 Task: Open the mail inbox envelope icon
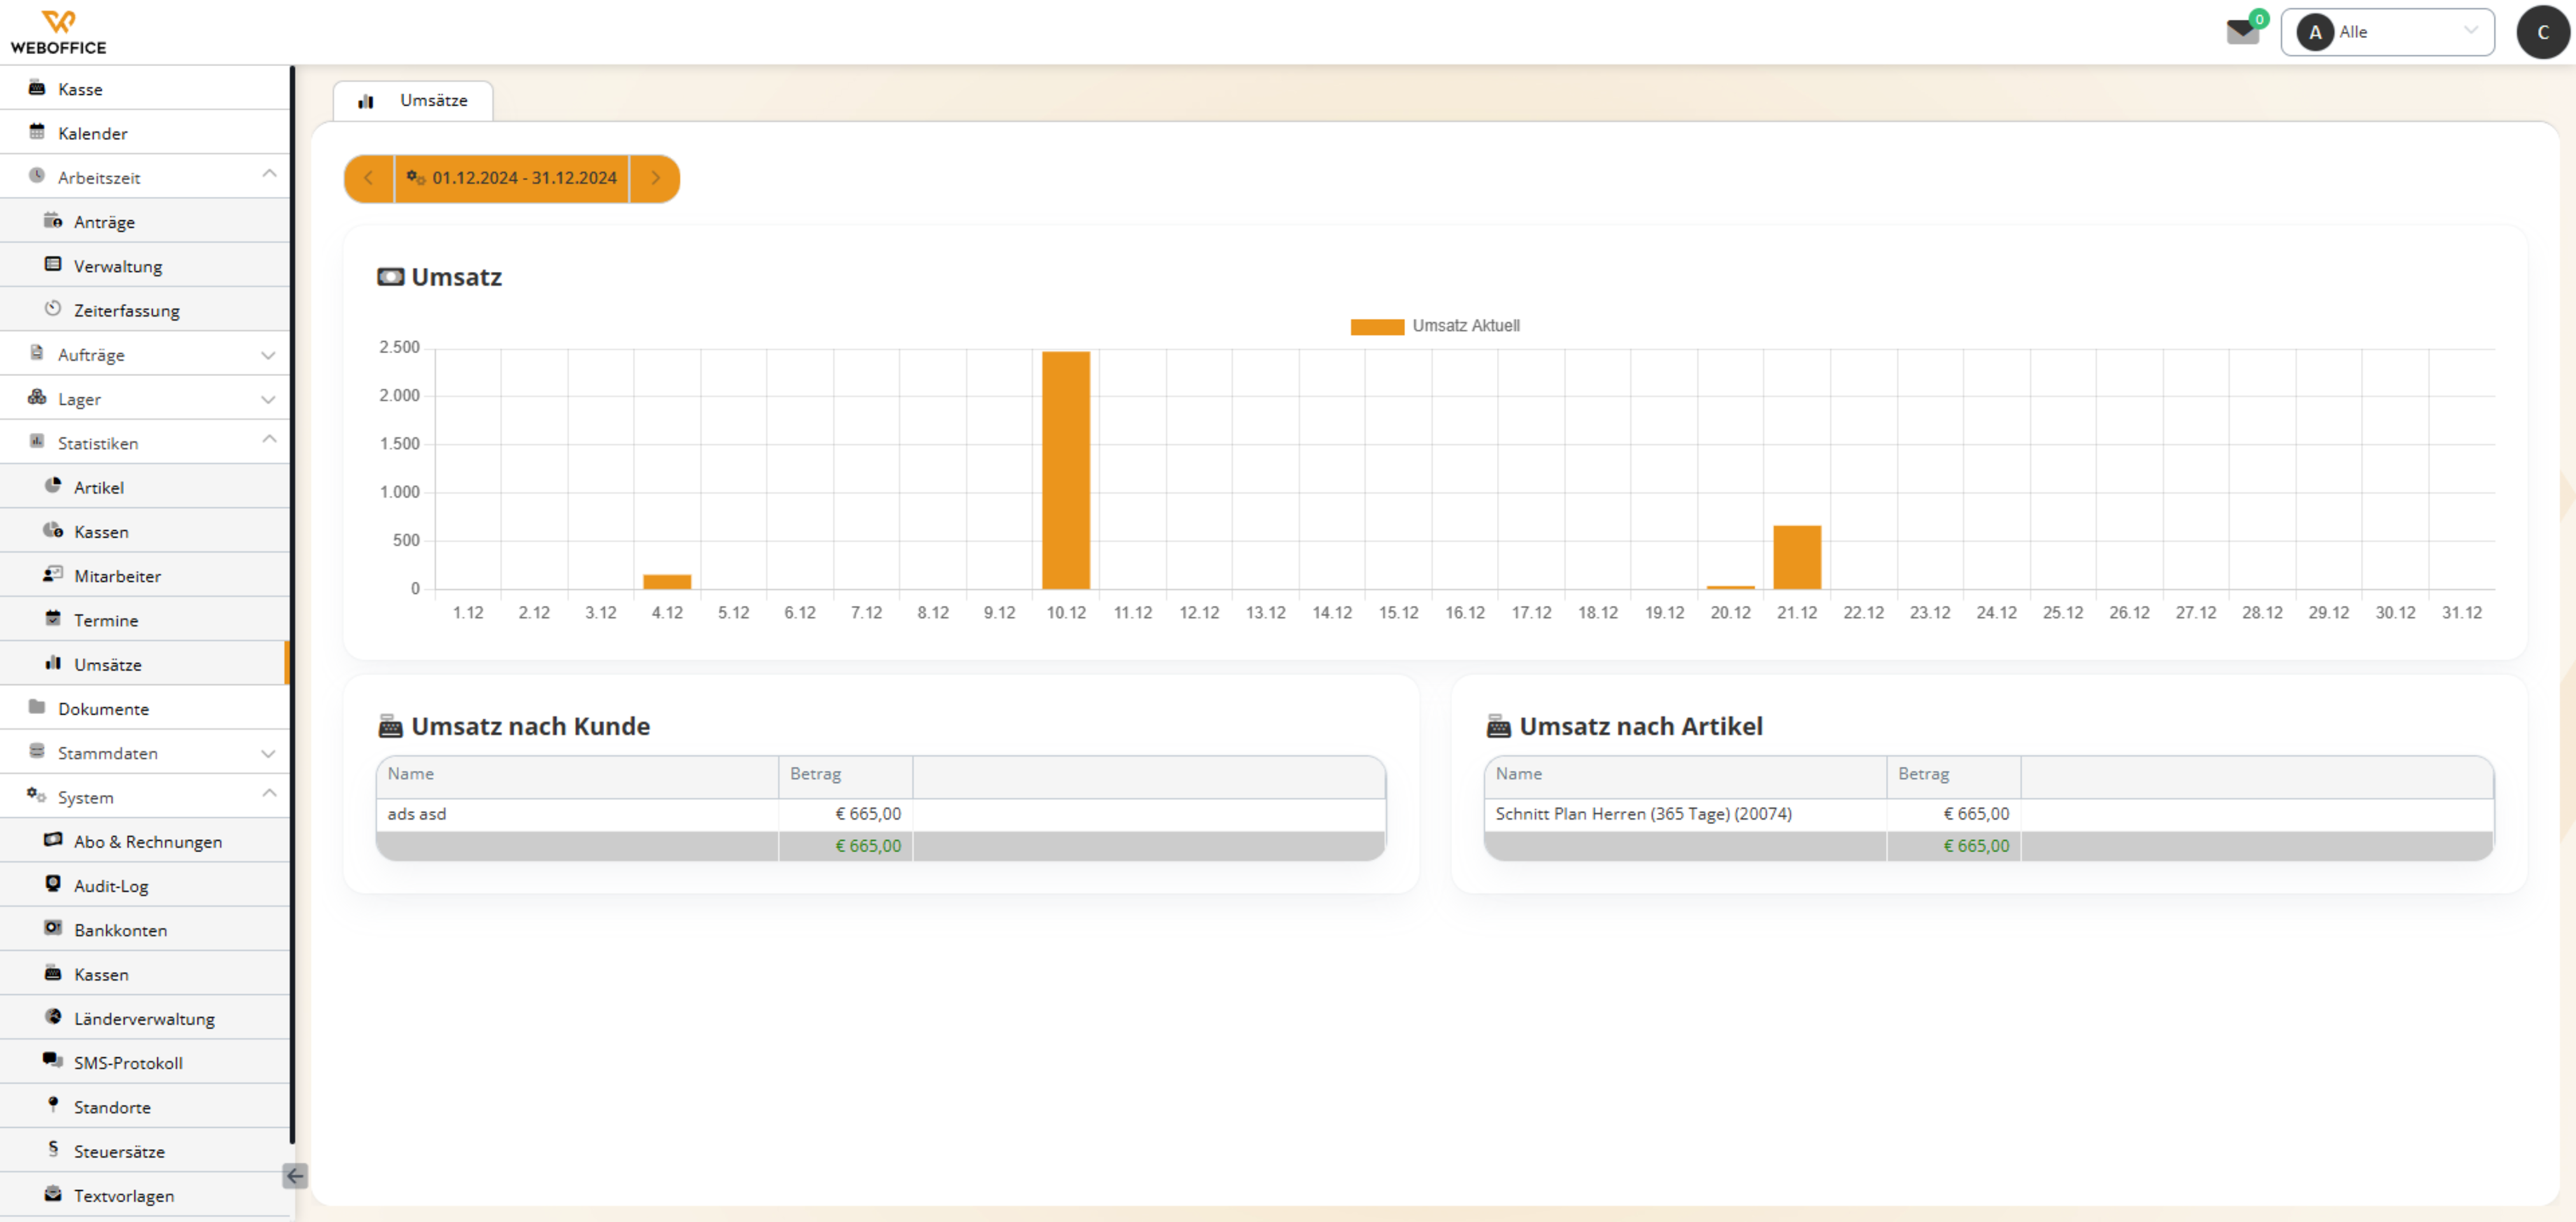click(2242, 33)
